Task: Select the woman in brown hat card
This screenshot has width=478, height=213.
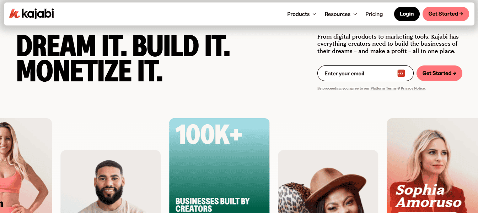Action: coord(328,182)
